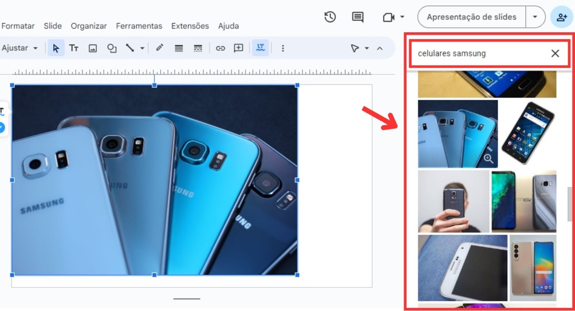
Task: Open the Slide menu
Action: 53,26
